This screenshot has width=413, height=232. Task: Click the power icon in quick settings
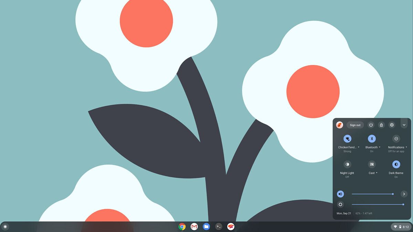point(371,125)
